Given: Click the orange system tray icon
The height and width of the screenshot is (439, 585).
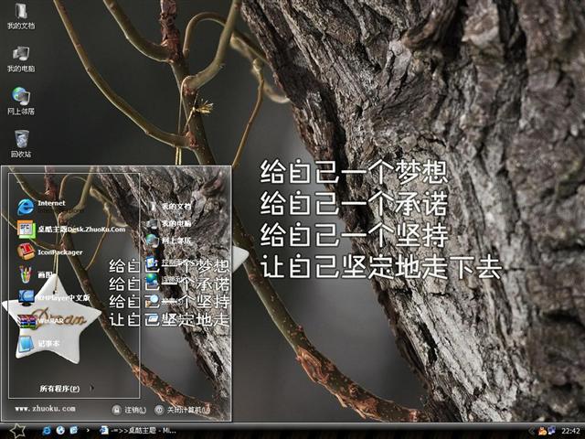Looking at the screenshot, I should (542, 431).
